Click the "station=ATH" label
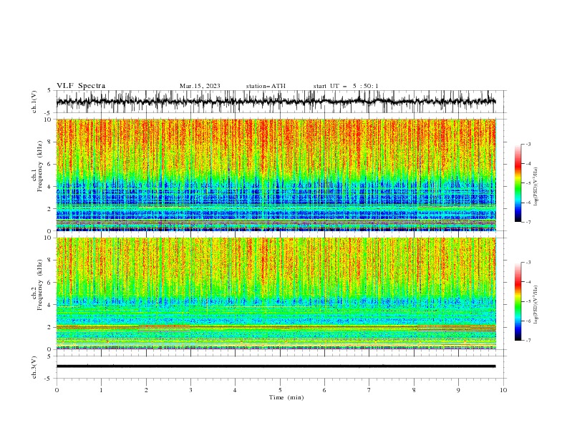This screenshot has width=567, height=438. (266, 86)
